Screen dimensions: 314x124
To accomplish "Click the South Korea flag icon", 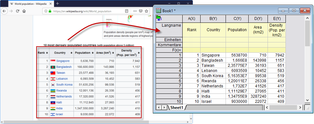I will [x=53, y=85].
